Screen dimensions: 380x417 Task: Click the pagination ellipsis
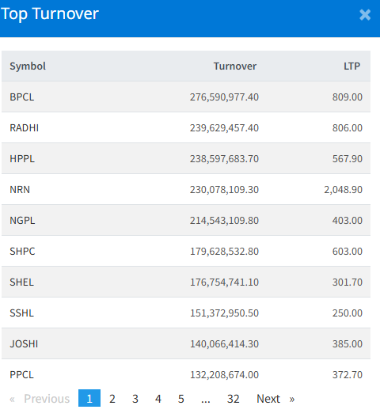pos(205,399)
